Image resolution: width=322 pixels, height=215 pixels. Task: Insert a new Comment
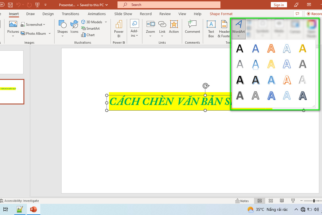pos(192,27)
